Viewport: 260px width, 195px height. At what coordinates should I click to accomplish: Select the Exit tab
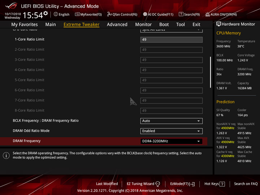pyautogui.click(x=196, y=25)
